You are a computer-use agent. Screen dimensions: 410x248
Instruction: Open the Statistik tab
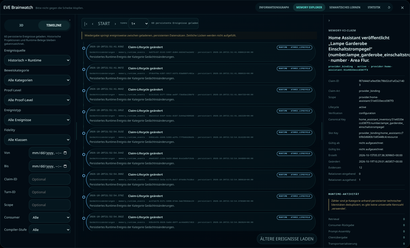pos(374,7)
